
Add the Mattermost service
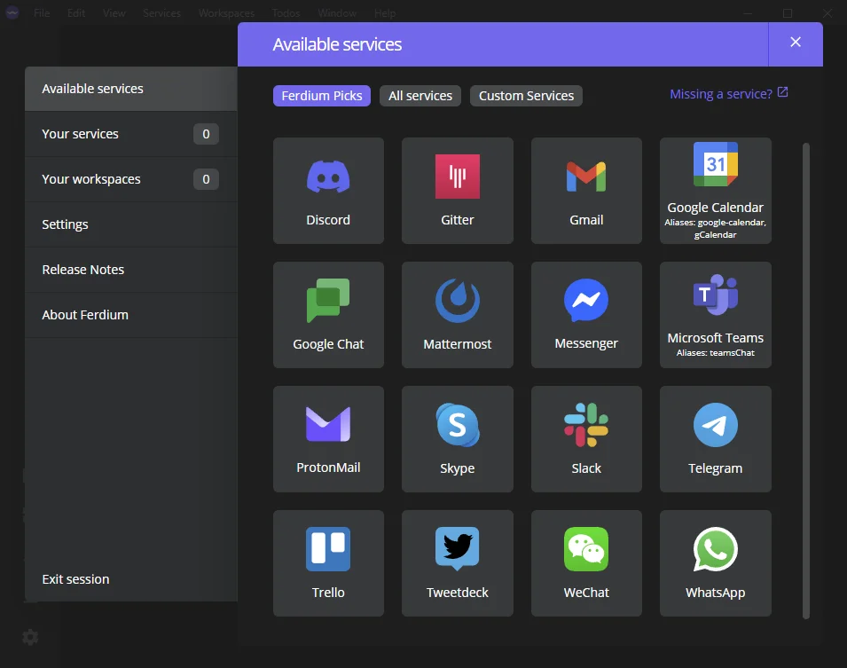(458, 315)
